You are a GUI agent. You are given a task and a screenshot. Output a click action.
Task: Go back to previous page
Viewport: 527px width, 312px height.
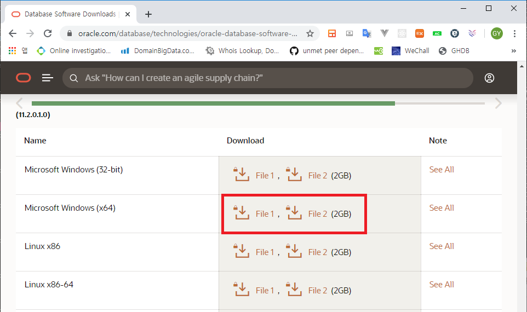pos(13,33)
